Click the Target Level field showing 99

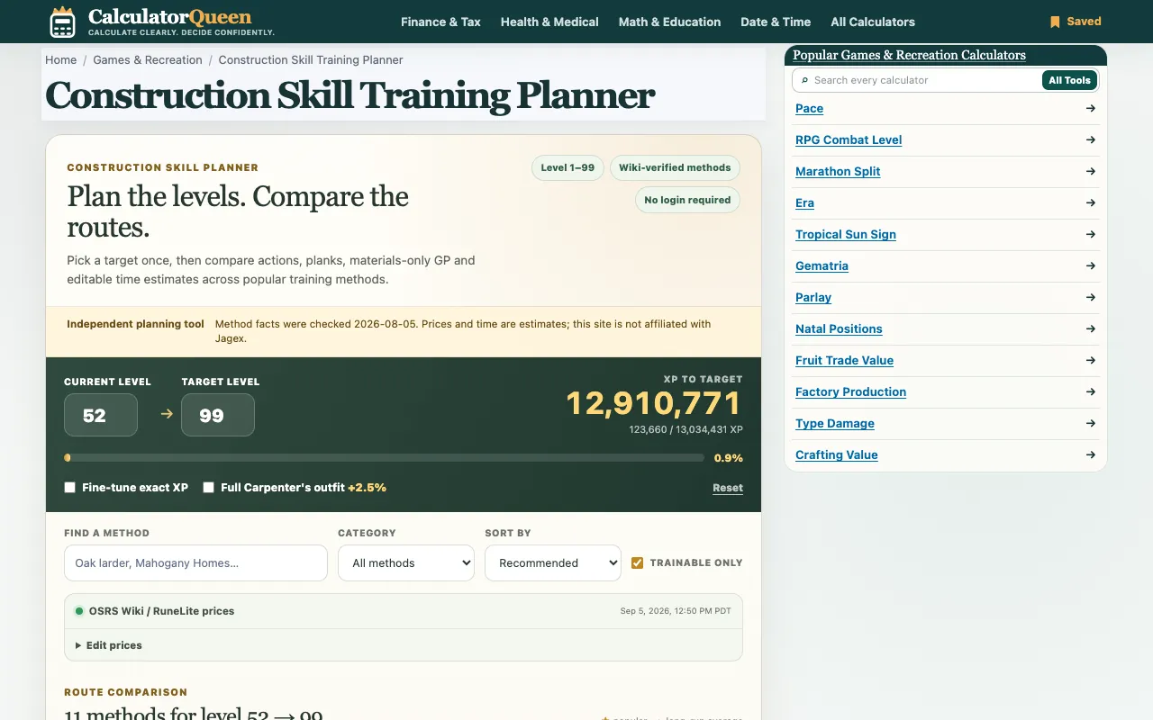[x=218, y=415]
